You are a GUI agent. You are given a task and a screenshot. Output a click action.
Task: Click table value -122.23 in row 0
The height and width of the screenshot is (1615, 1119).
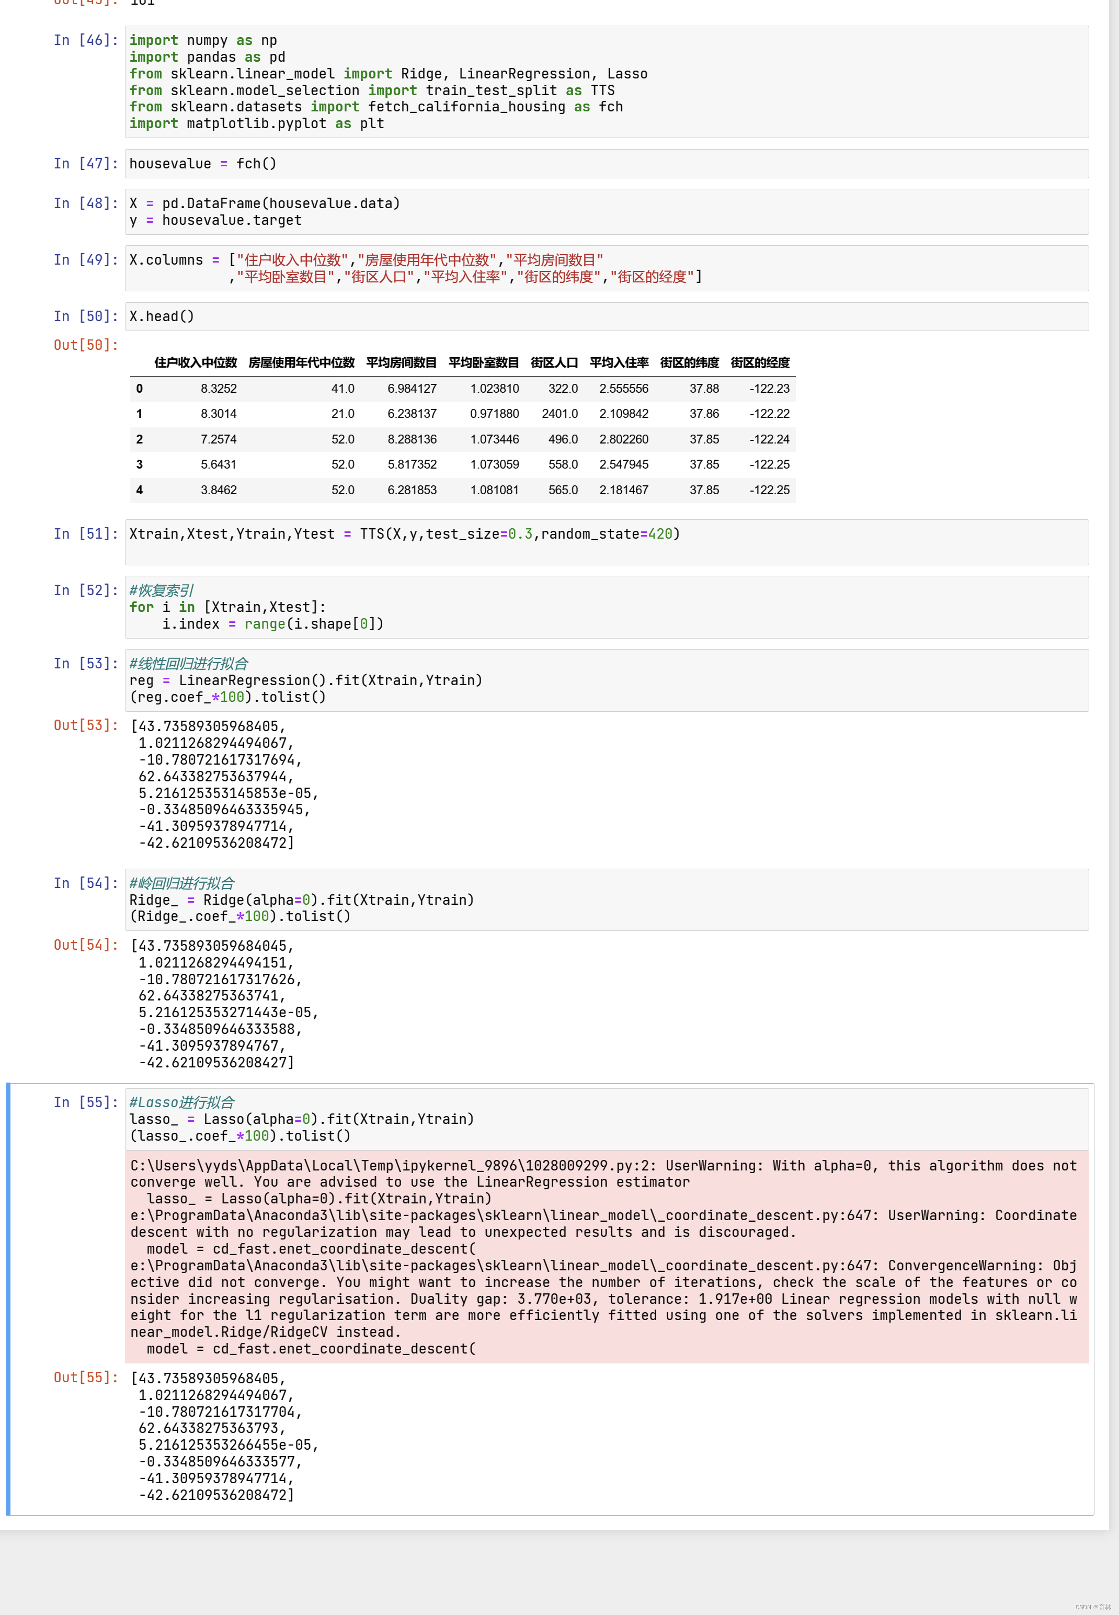coord(770,389)
